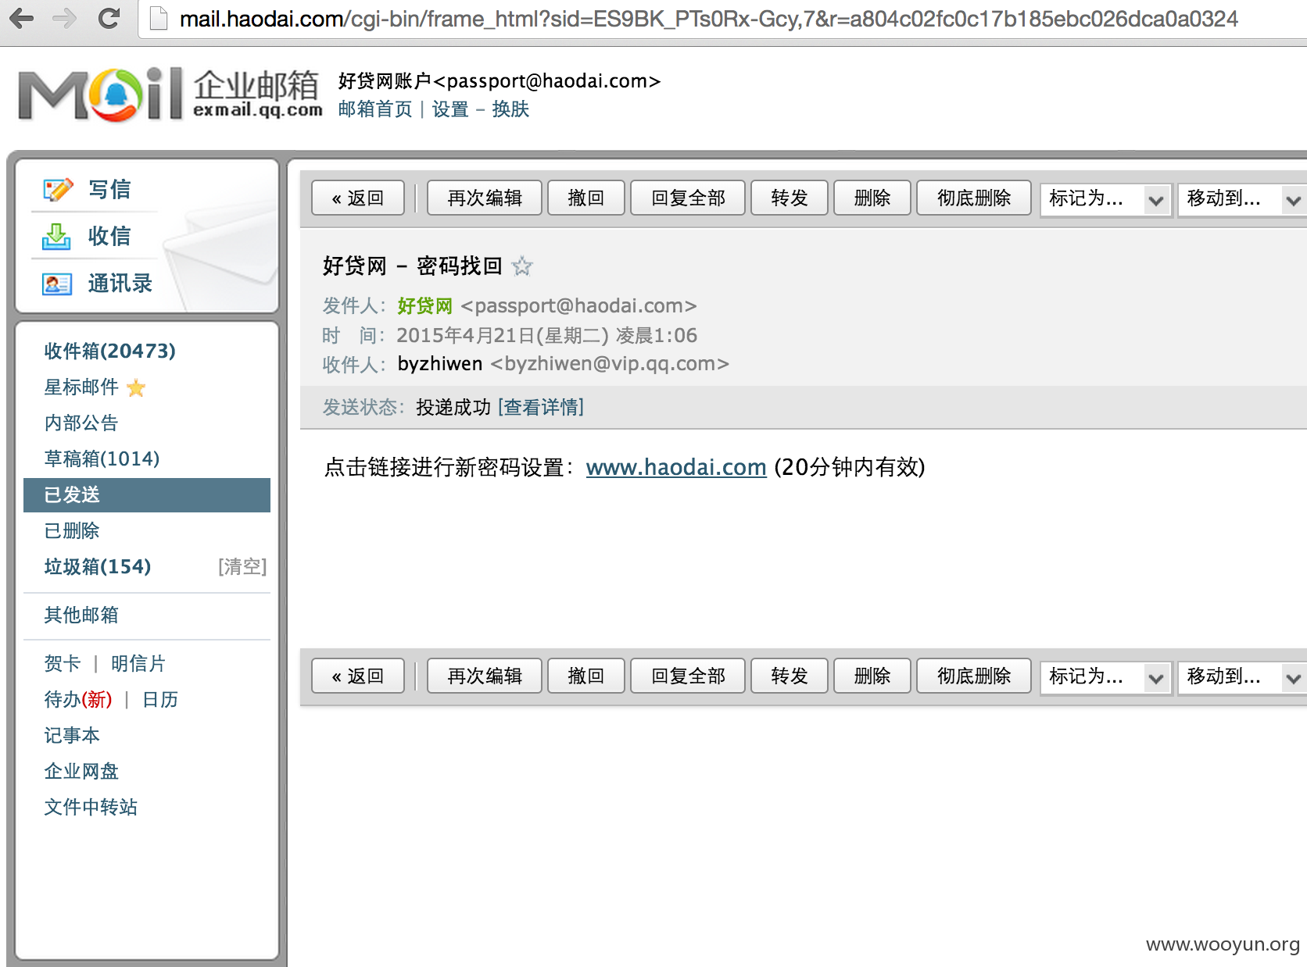The height and width of the screenshot is (967, 1307).
Task: Open 设置 in the header
Action: [x=450, y=109]
